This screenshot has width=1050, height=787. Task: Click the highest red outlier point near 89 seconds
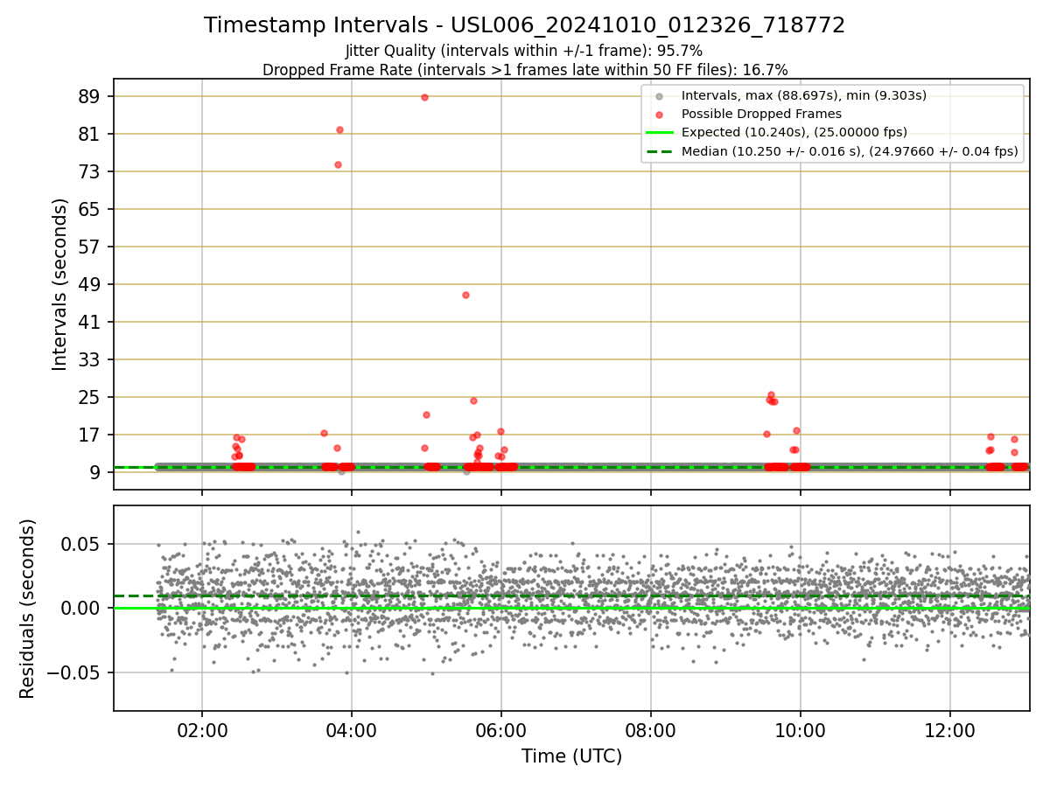click(x=424, y=97)
